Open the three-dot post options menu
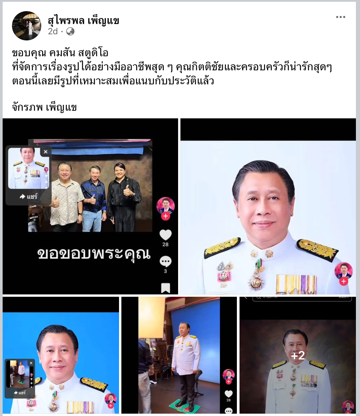The height and width of the screenshot is (416, 360). (x=340, y=17)
